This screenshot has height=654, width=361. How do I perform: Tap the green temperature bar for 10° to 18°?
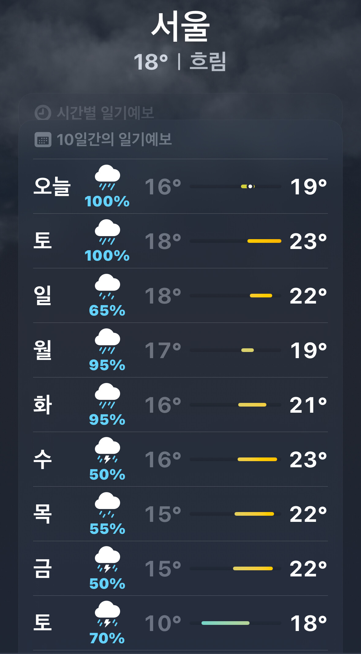tap(225, 623)
